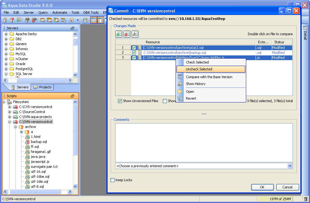Click file icon for backup.sql row

140,53
